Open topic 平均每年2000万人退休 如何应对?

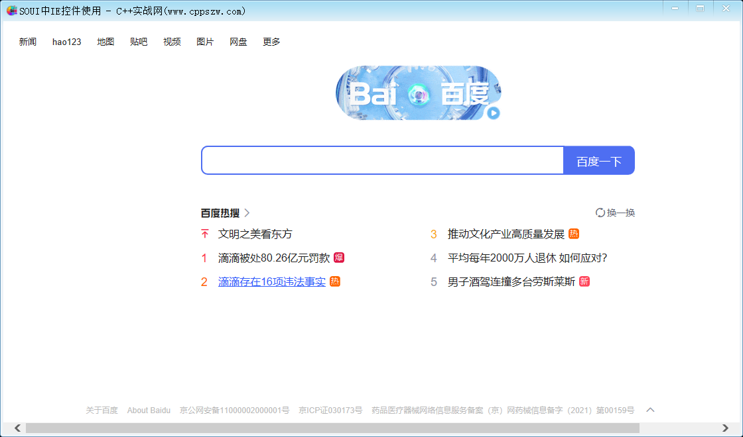click(x=527, y=258)
